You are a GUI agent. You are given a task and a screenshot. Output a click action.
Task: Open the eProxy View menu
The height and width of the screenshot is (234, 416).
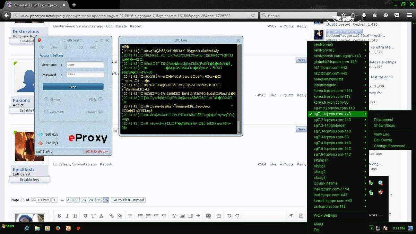click(54, 47)
